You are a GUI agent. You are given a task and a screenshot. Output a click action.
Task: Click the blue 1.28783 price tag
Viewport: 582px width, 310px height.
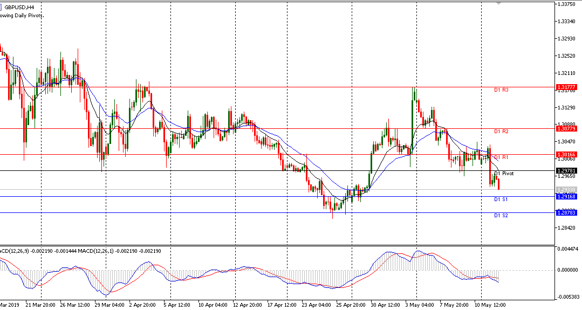(x=566, y=213)
